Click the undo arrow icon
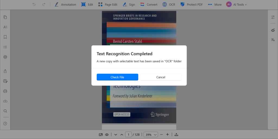The height and width of the screenshot is (139, 278). pyautogui.click(x=34, y=5)
